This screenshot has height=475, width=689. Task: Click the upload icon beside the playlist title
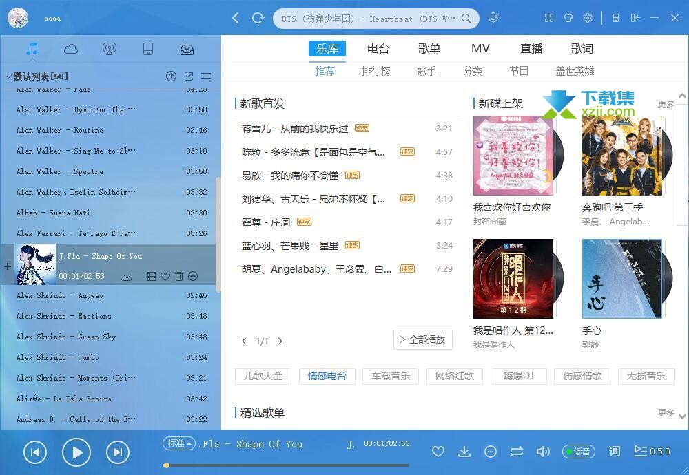click(x=171, y=76)
